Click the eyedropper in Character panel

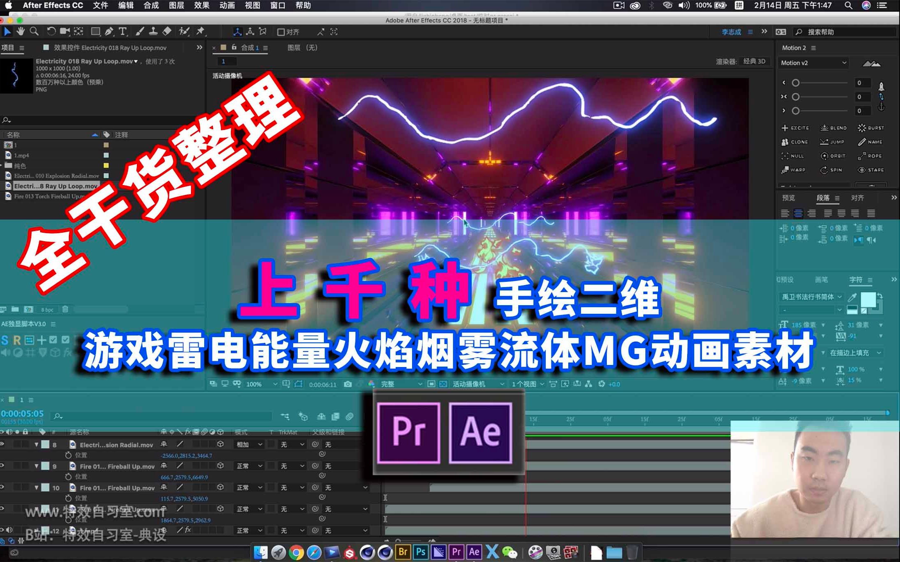coord(852,297)
